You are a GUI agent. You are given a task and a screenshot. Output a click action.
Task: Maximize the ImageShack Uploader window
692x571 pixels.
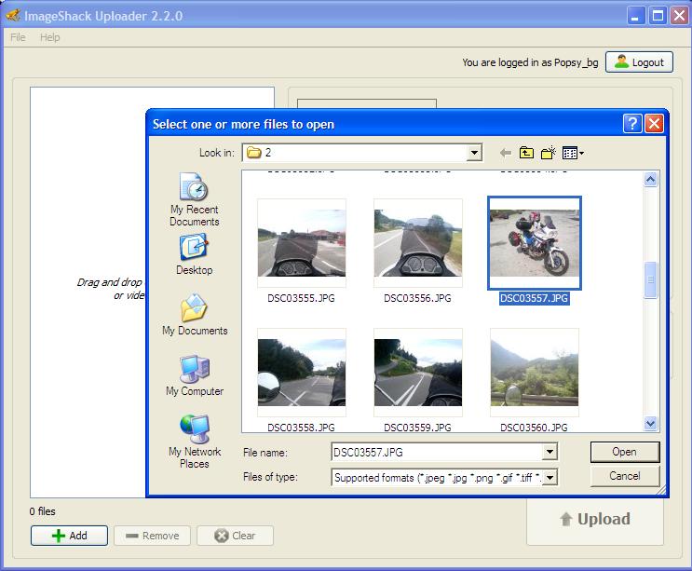click(658, 16)
